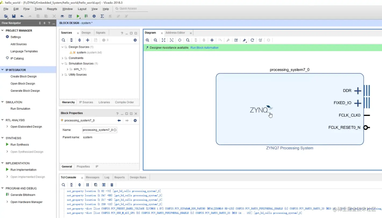
Task: Regenerate the diagram layout
Action: coord(252,40)
